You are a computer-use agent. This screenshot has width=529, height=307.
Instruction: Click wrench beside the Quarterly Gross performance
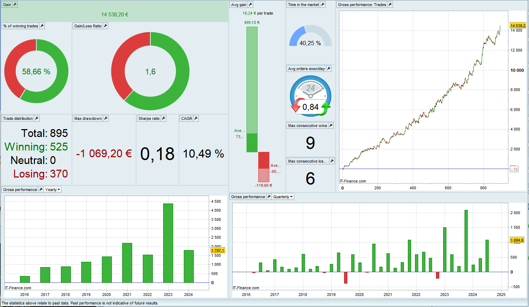click(x=269, y=197)
